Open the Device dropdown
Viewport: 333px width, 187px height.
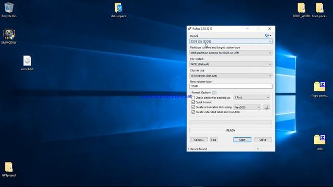(x=231, y=42)
